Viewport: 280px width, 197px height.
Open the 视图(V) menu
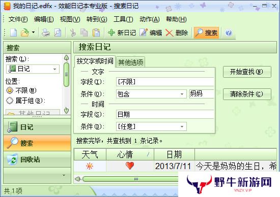pyautogui.click(x=70, y=19)
